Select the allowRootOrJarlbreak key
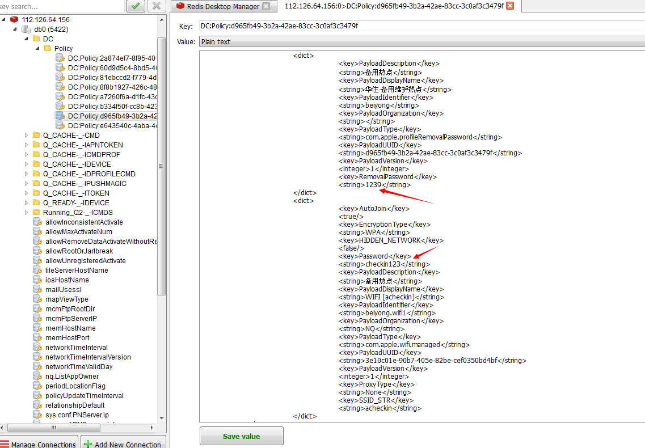Image resolution: width=645 pixels, height=448 pixels. 79,251
